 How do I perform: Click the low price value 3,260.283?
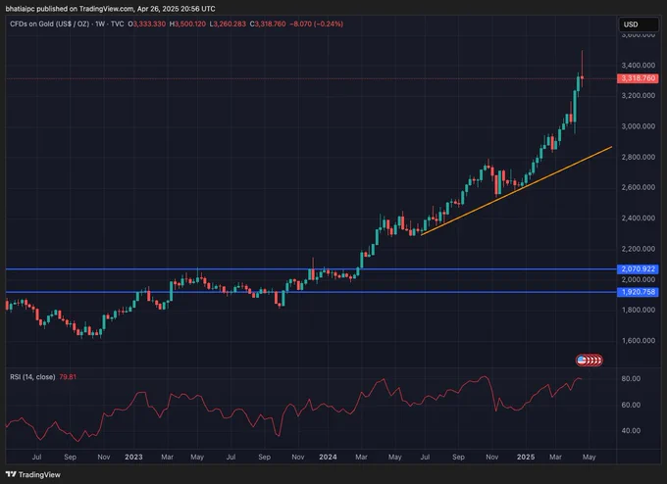point(230,24)
